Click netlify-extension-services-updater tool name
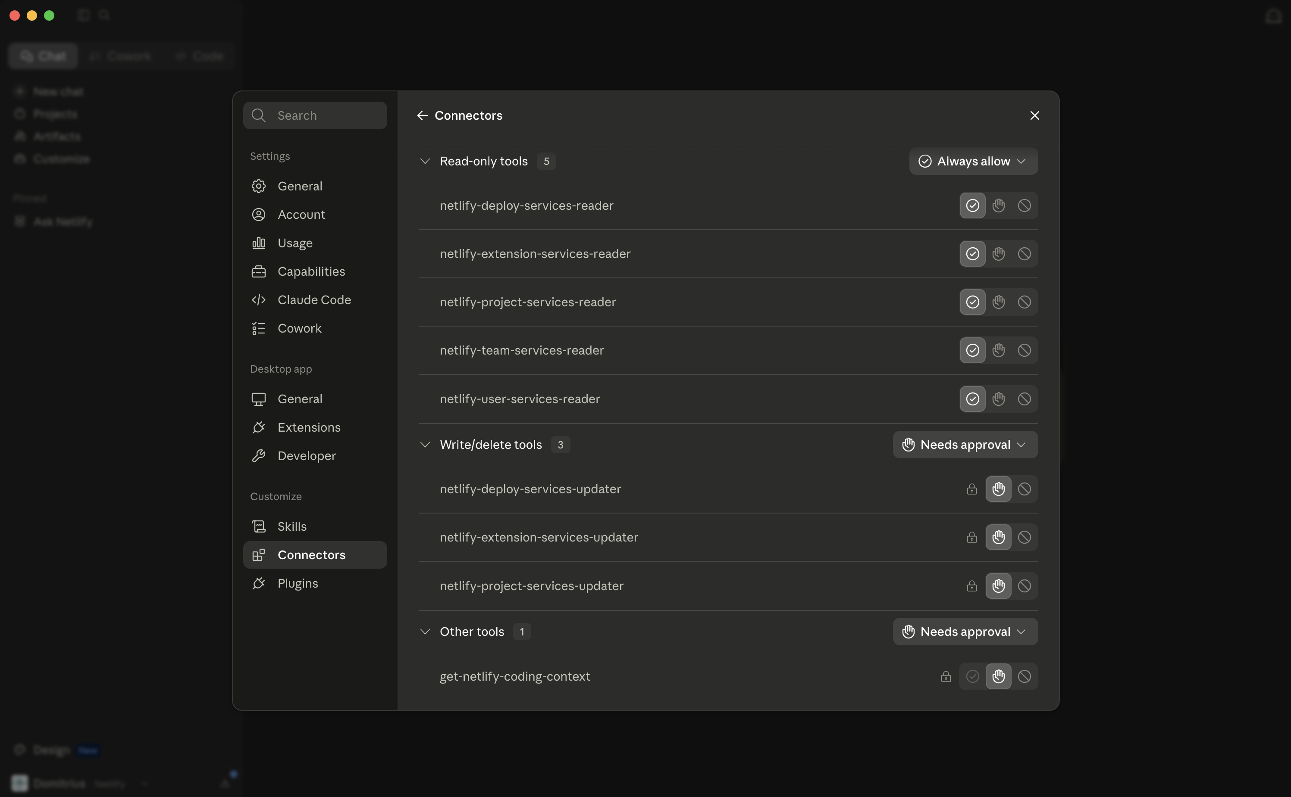This screenshot has height=797, width=1291. [539, 537]
